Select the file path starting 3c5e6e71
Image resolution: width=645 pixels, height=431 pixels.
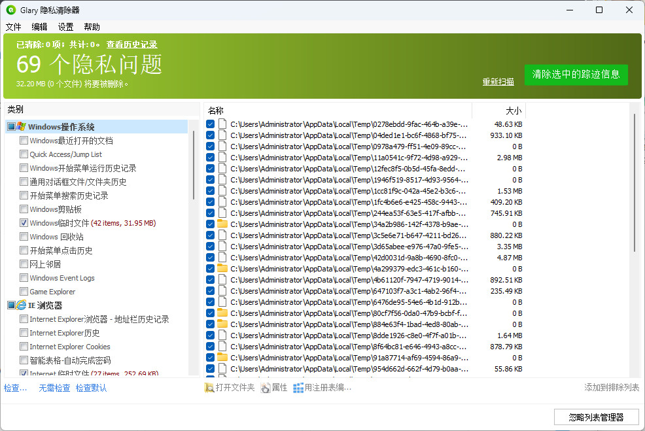[x=349, y=235]
